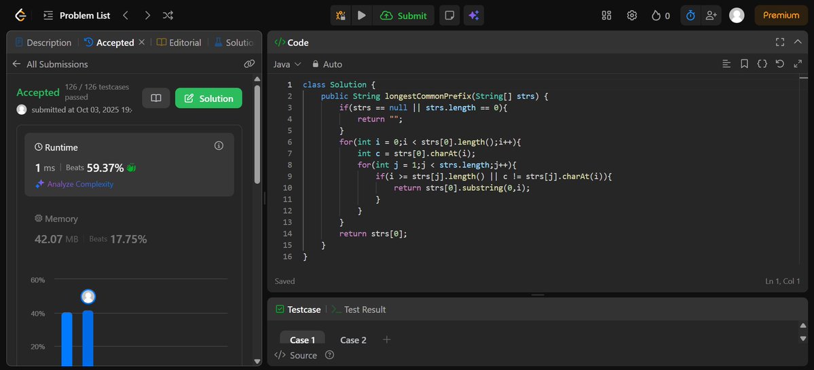Click on '126 / 126 testcases passed' text
Image resolution: width=814 pixels, height=370 pixels.
(x=96, y=92)
